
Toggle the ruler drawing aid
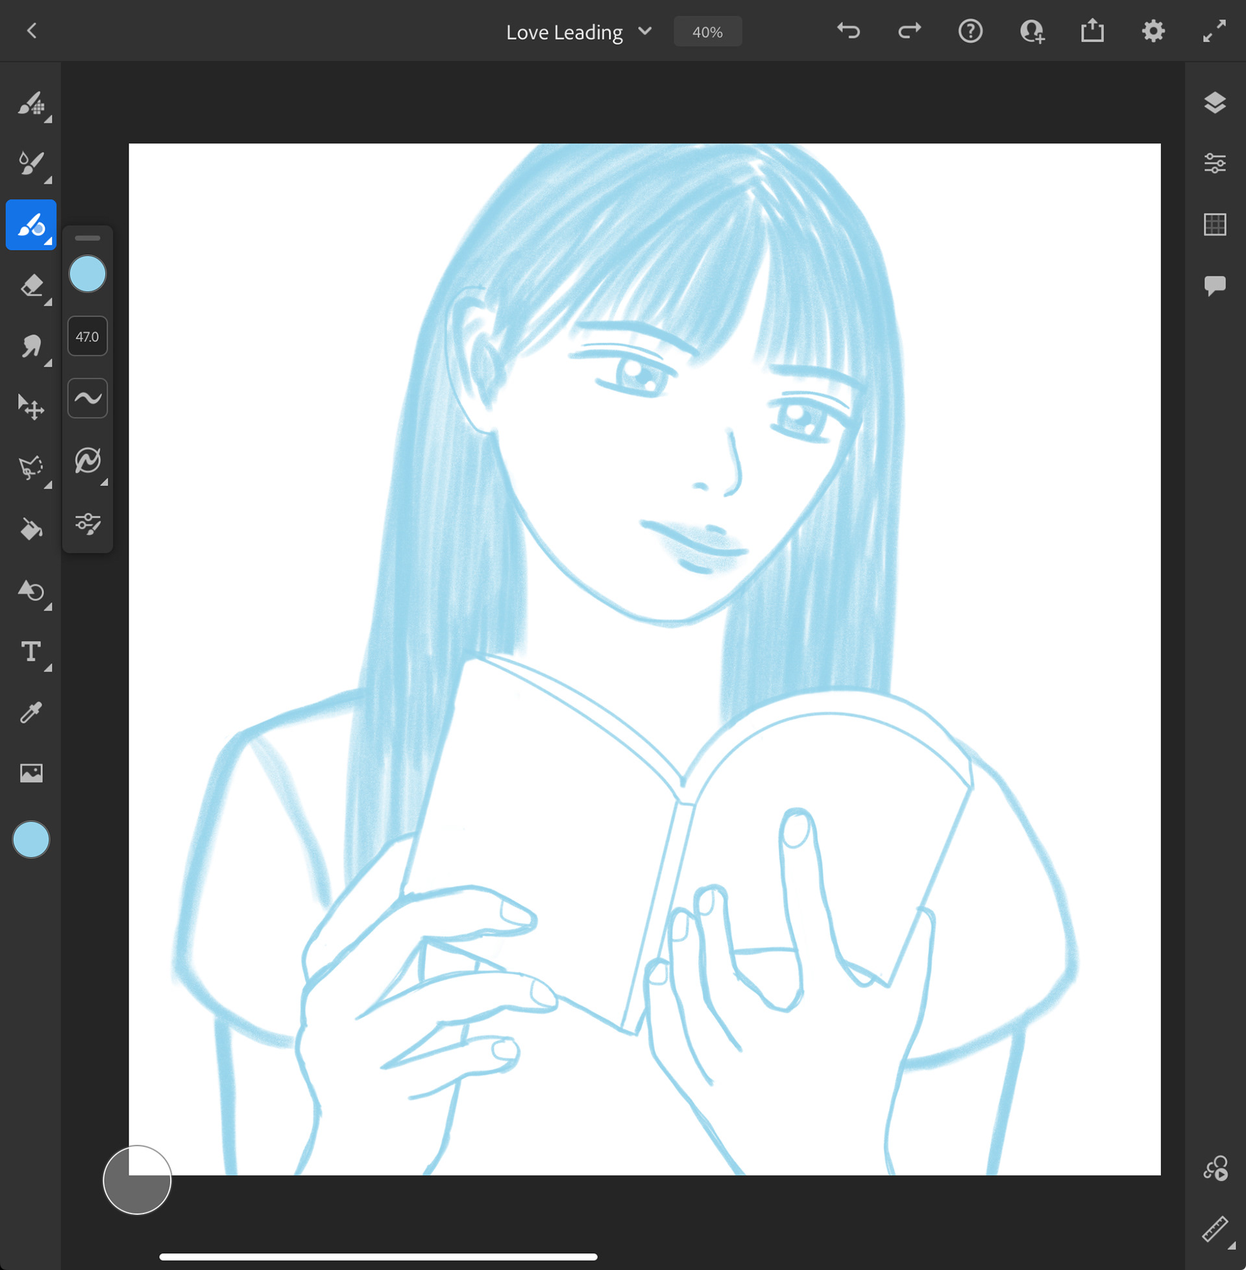[x=1215, y=1228]
